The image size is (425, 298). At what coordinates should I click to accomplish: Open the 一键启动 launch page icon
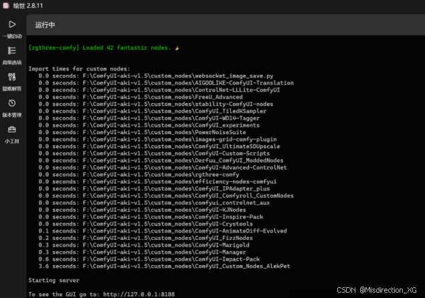click(x=12, y=24)
